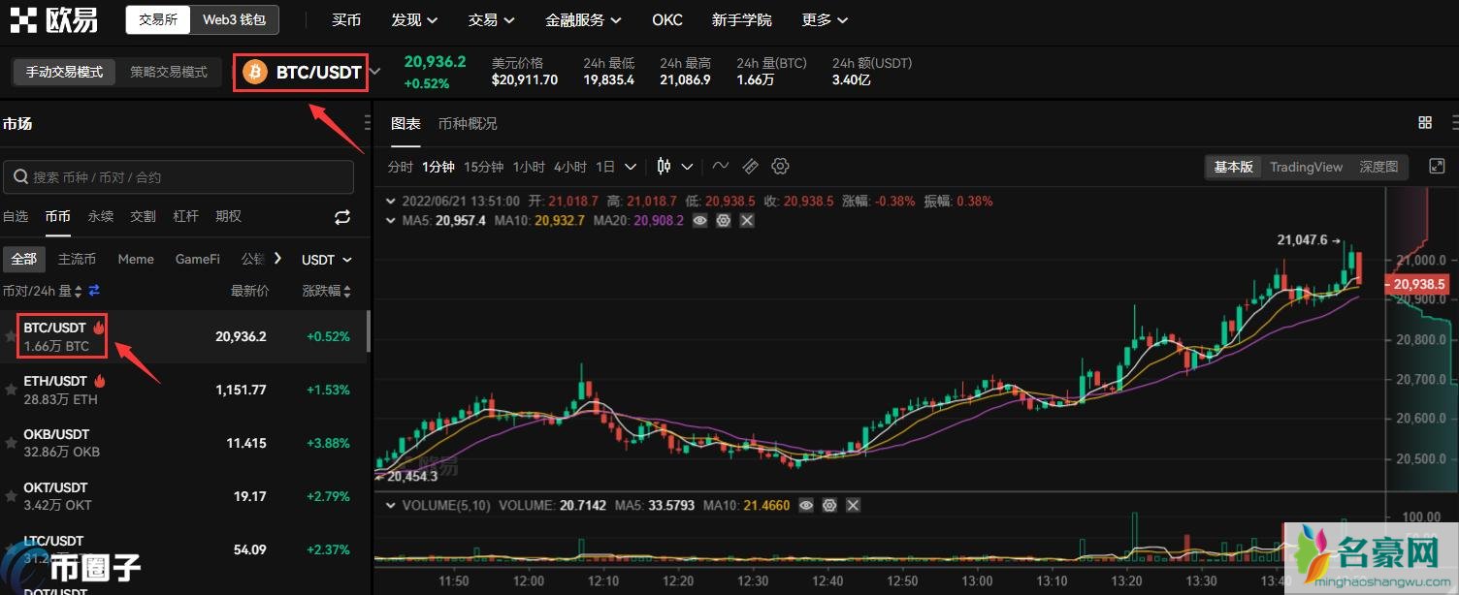Click 买币 in top navigation
The image size is (1459, 595).
click(346, 19)
